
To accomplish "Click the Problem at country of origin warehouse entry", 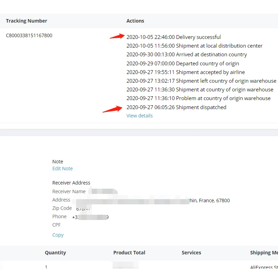I will [198, 98].
